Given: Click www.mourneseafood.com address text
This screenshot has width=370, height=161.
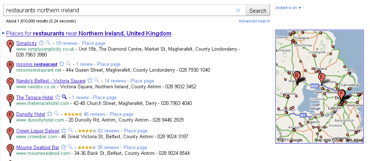Looking at the screenshot, I should click(x=43, y=153).
